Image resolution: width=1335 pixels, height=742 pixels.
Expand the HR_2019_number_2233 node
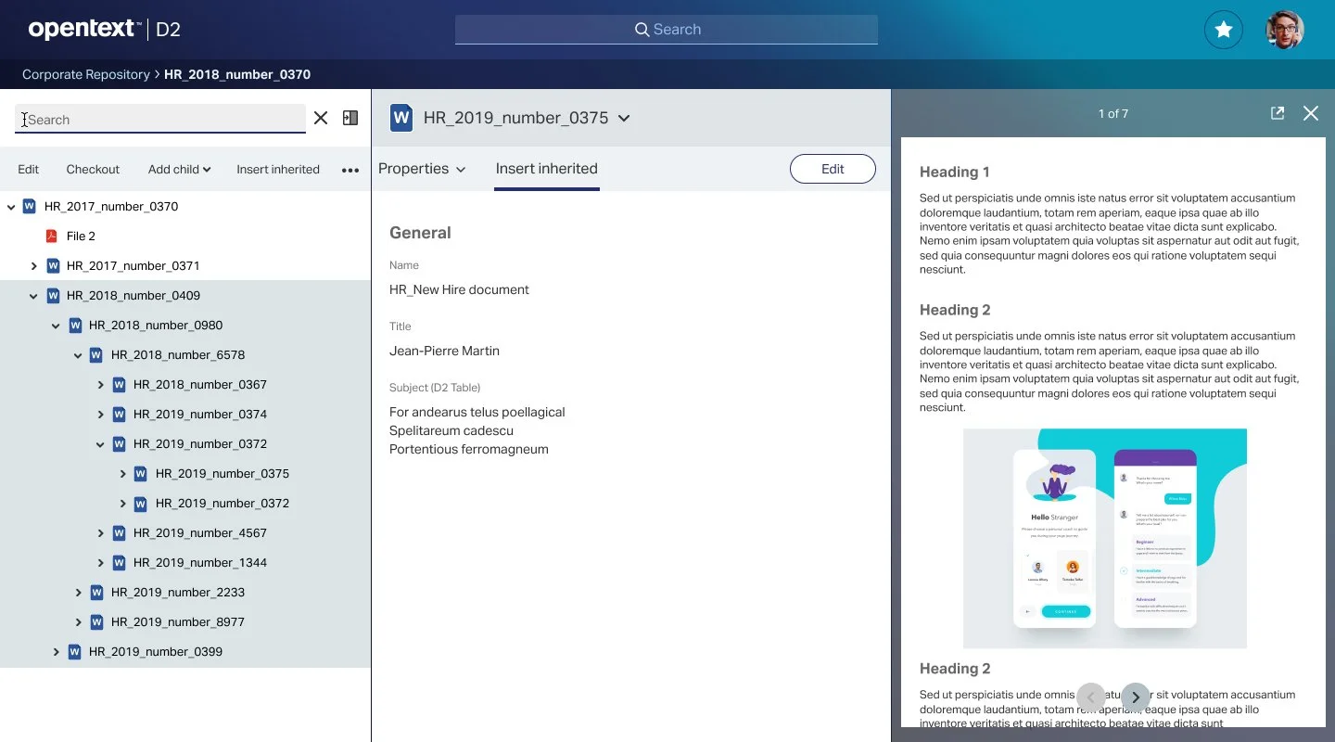pos(78,593)
